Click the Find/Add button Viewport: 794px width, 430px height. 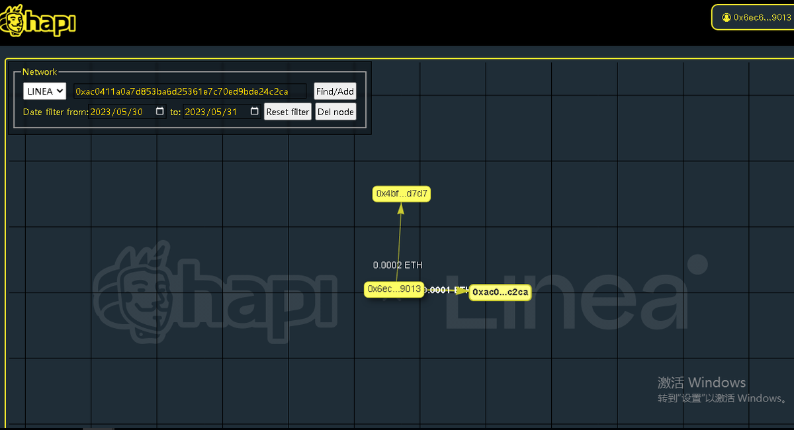(335, 91)
